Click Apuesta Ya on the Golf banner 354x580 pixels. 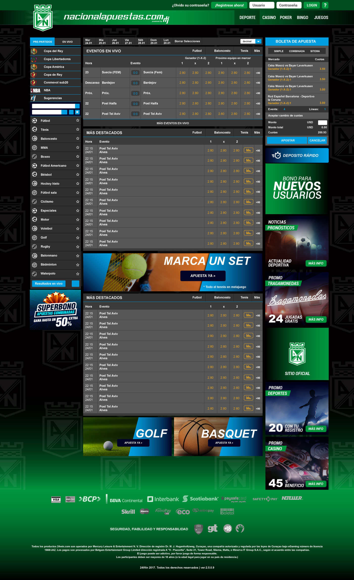tap(133, 443)
